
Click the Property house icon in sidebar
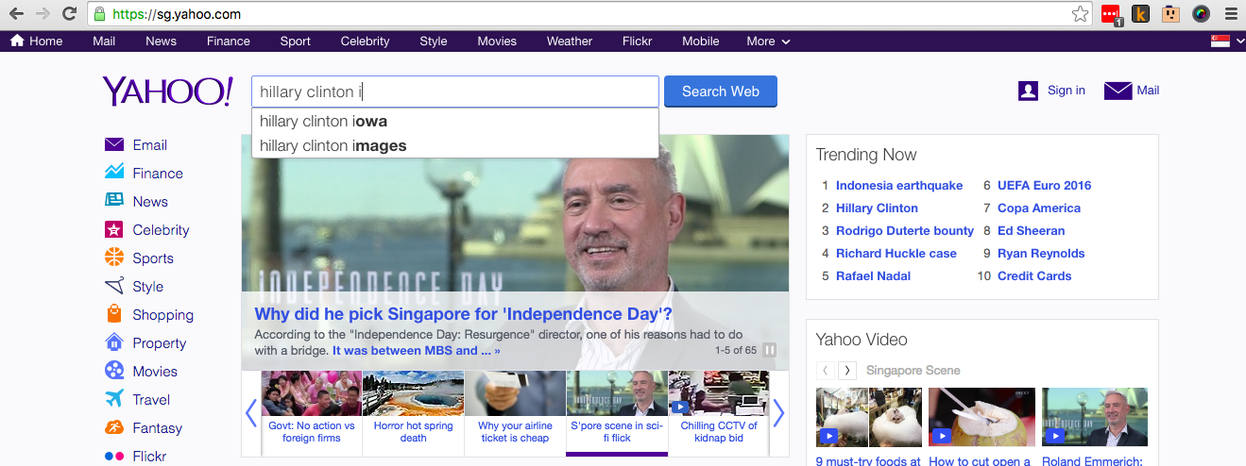[114, 341]
